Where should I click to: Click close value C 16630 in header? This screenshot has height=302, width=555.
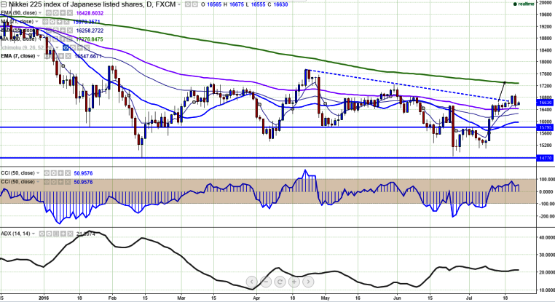[277, 4]
